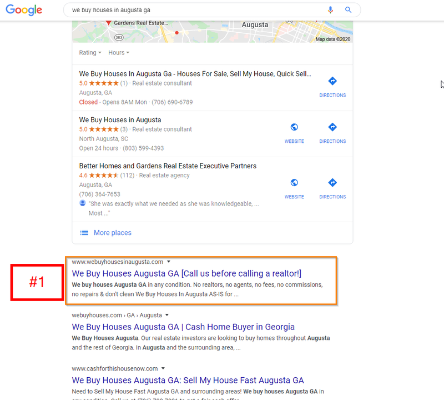Get directions to We Buy Houses in Augusta

[332, 127]
